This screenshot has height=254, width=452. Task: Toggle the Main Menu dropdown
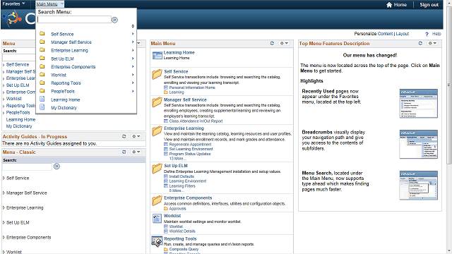pyautogui.click(x=49, y=4)
